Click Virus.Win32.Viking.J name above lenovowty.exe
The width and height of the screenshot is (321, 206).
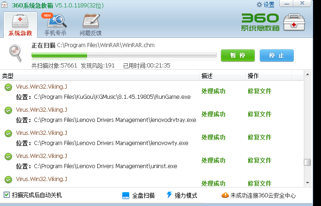[42, 133]
